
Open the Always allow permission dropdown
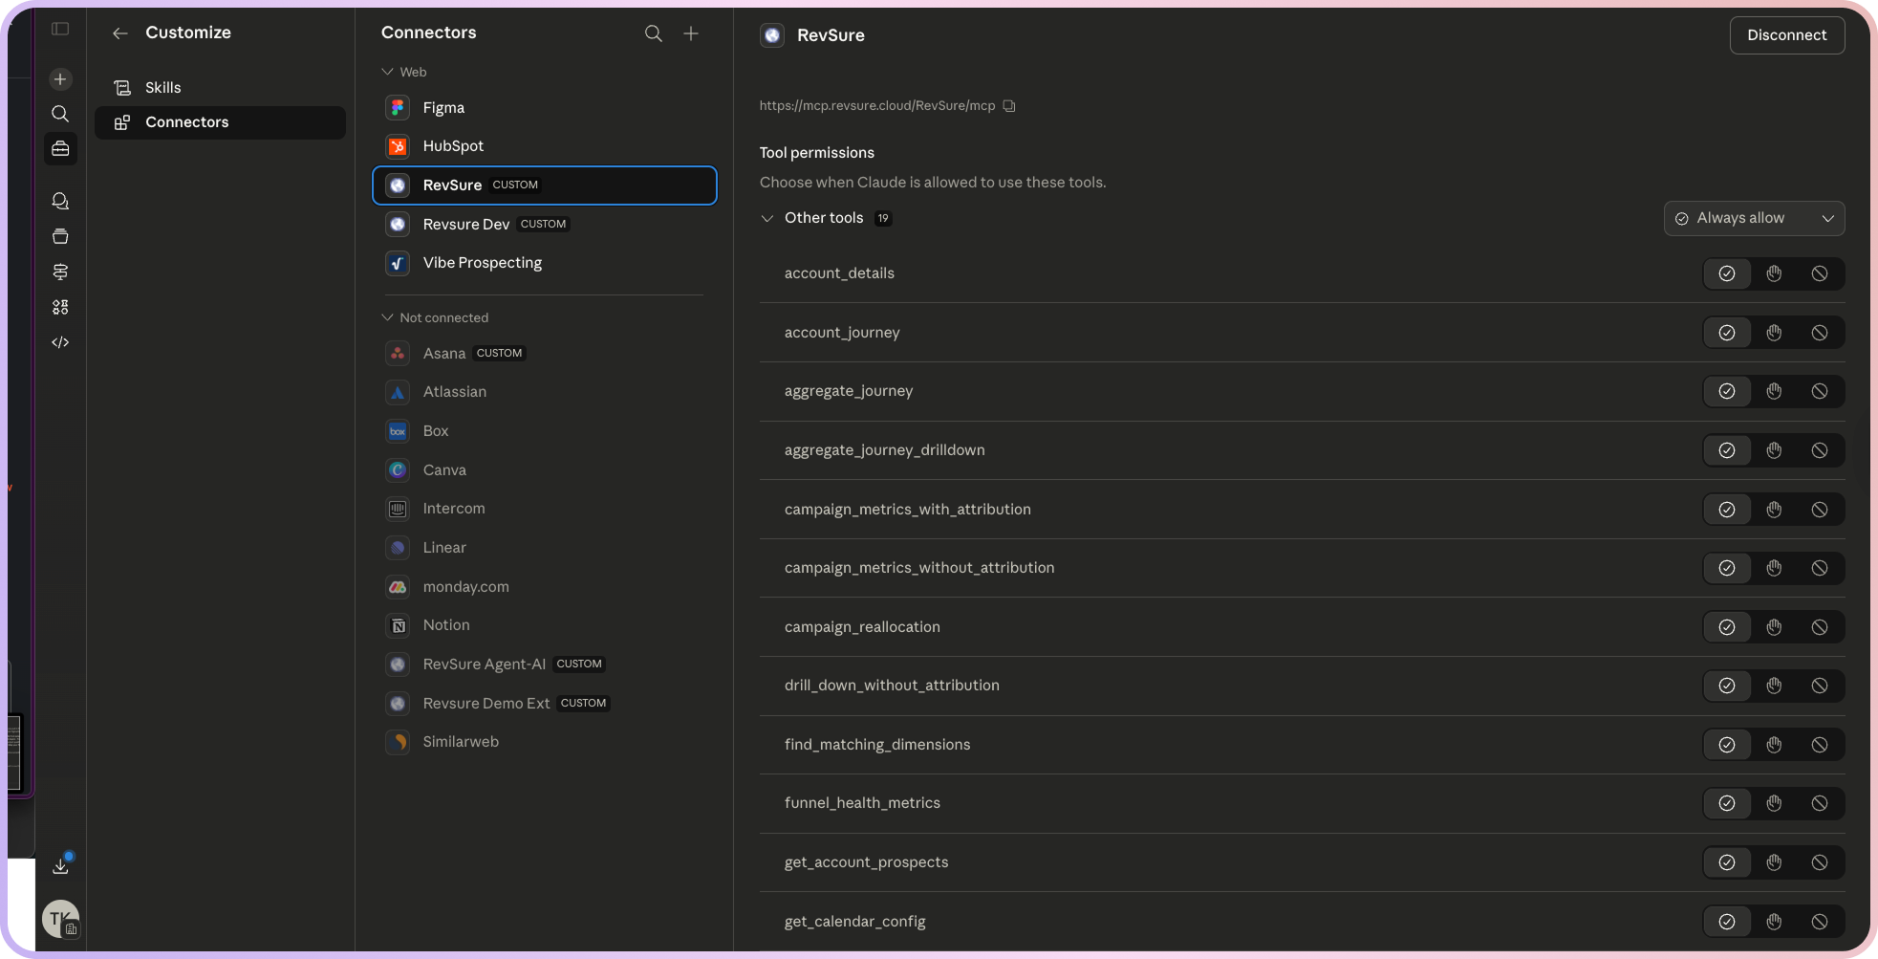tap(1754, 218)
